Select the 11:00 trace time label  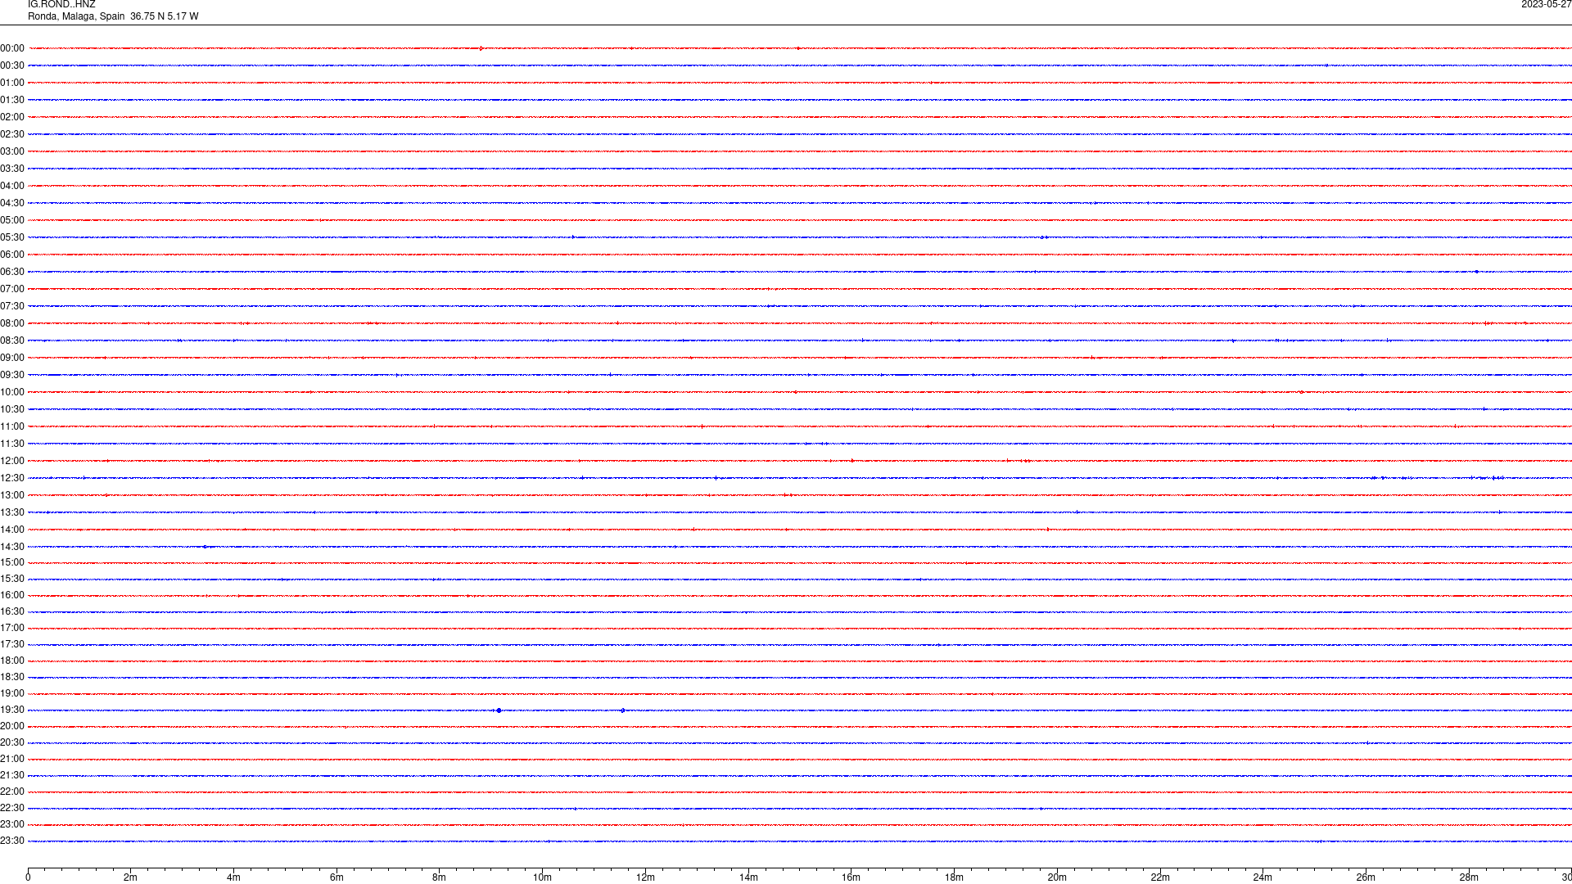click(x=12, y=426)
